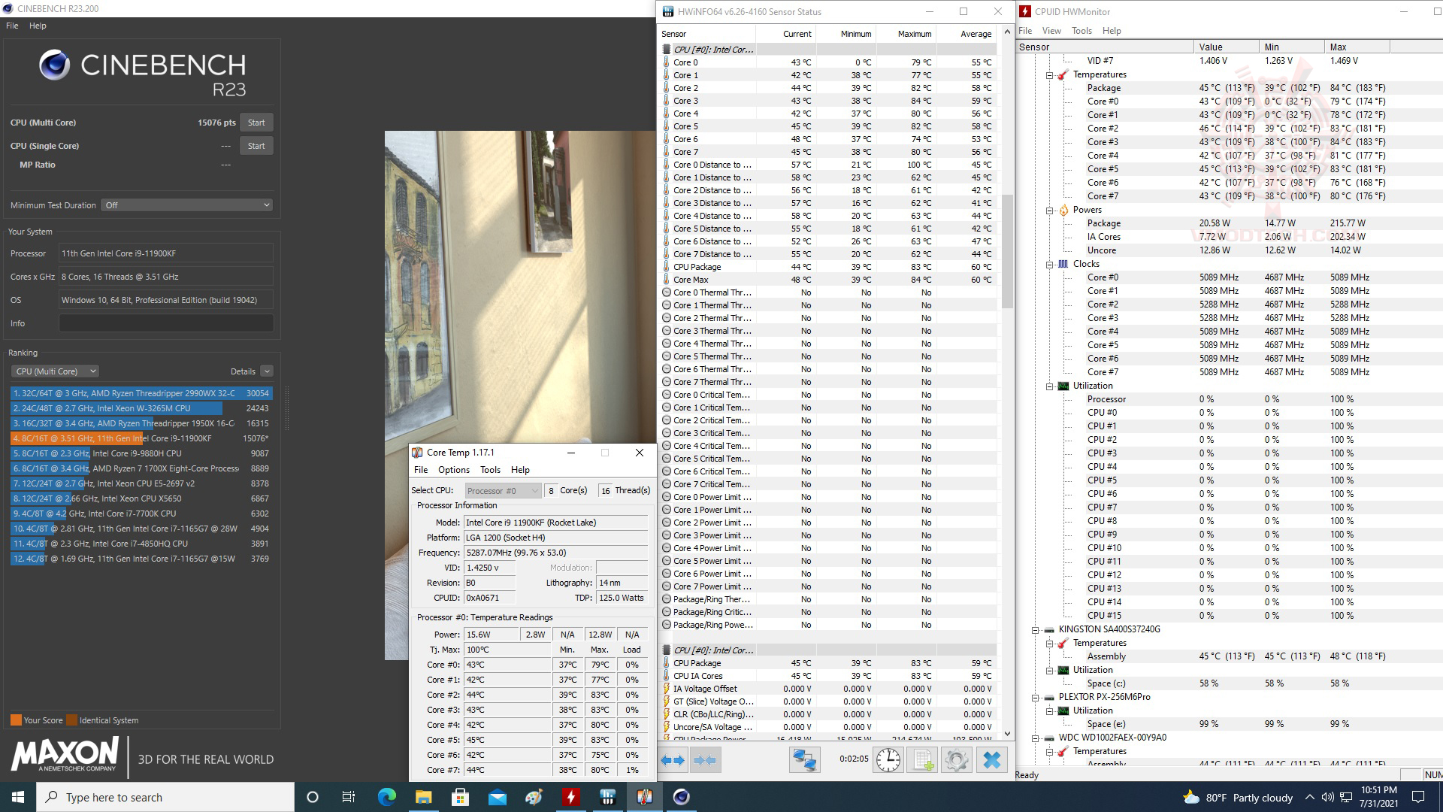1443x812 pixels.
Task: Open Microsoft Edge from the taskbar
Action: pyautogui.click(x=386, y=797)
